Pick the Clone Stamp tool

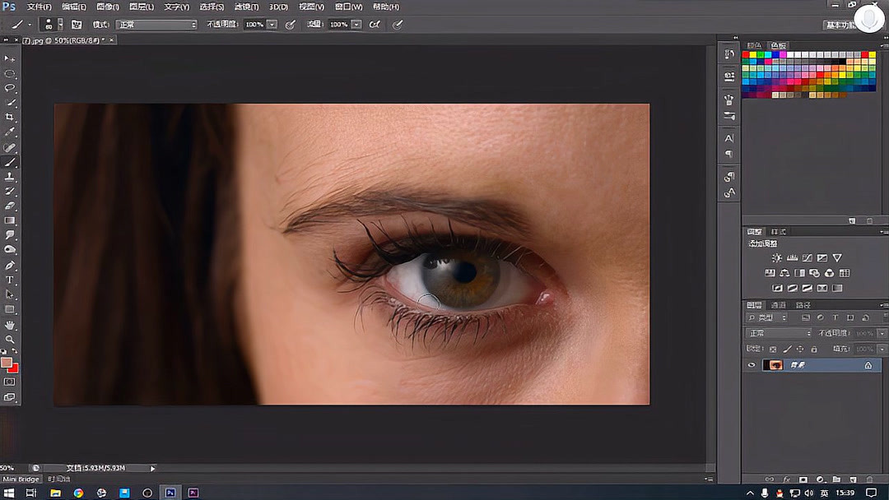(11, 177)
